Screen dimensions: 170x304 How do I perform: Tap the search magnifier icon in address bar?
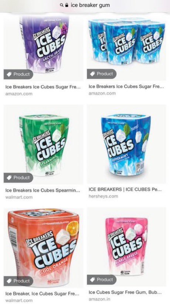(62, 6)
